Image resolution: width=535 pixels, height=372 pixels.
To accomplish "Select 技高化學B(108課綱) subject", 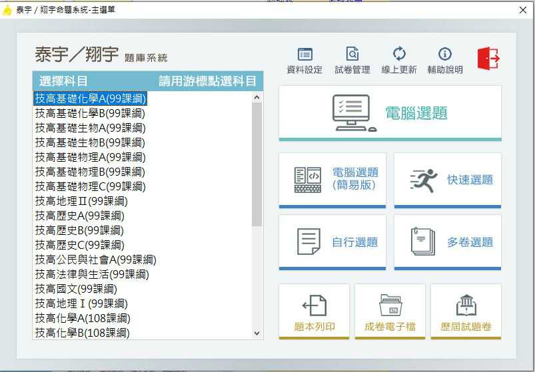I will click(x=83, y=333).
